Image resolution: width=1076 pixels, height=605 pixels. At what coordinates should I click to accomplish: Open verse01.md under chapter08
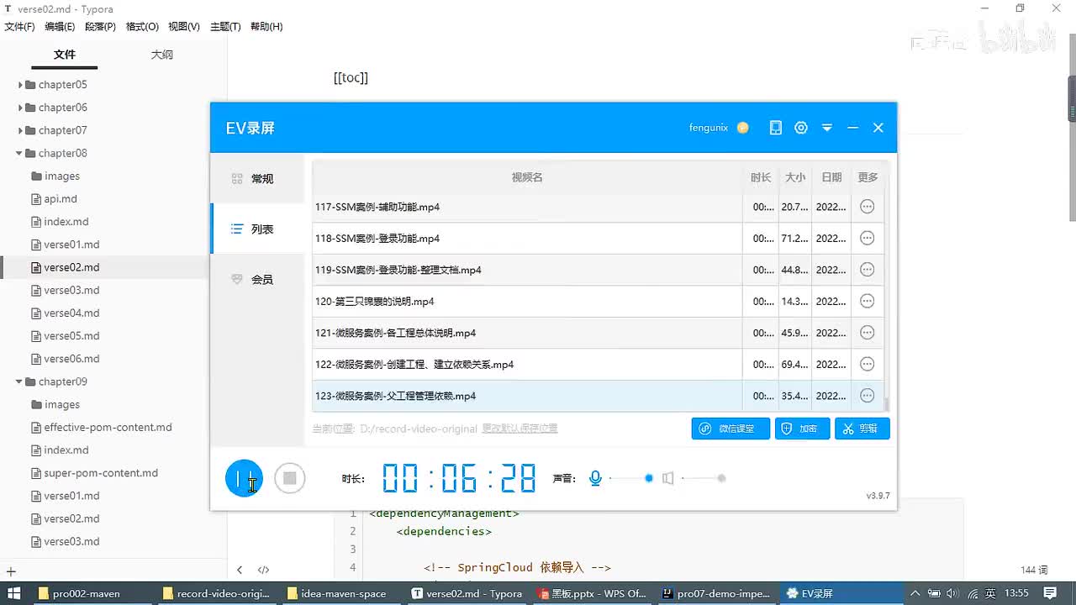coord(71,245)
